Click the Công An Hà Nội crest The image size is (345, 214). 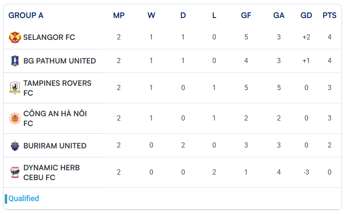15,118
